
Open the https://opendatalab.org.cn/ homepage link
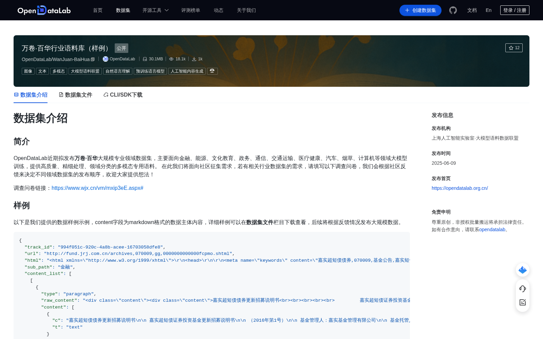460,188
